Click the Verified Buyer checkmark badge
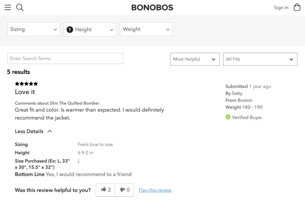Viewport: 305px width, 205px height. point(228,117)
